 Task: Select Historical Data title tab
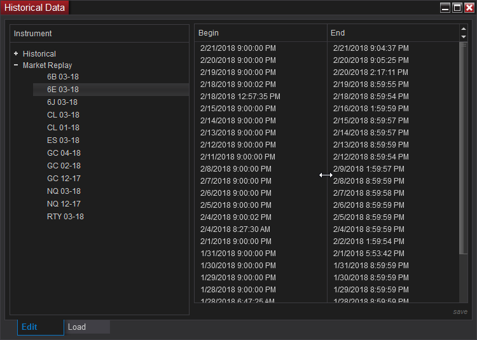34,8
